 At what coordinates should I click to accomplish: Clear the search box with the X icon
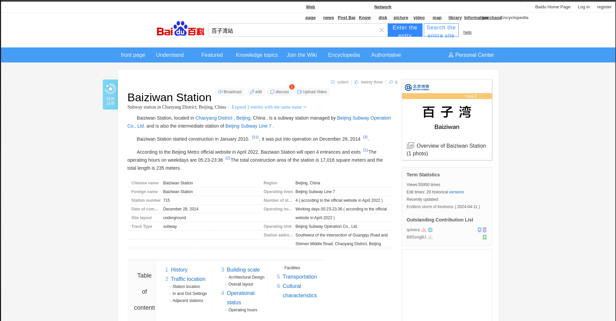coord(381,30)
